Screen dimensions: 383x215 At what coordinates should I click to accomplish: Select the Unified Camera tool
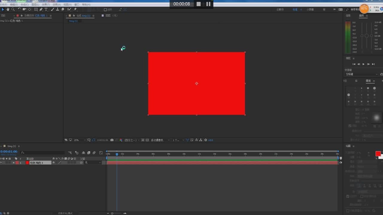coord(25,10)
